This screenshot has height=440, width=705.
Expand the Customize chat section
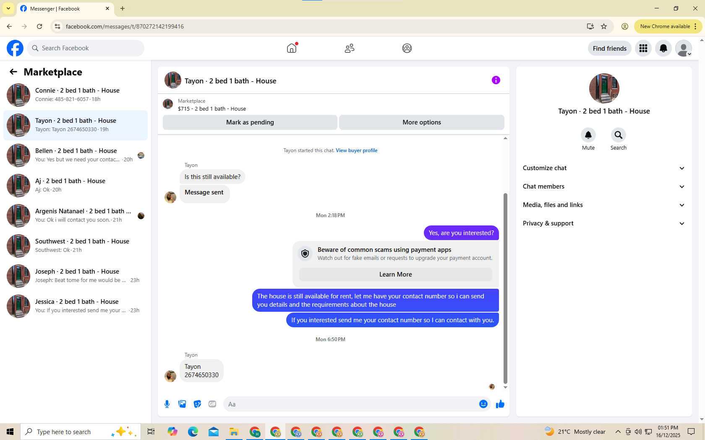(x=604, y=168)
